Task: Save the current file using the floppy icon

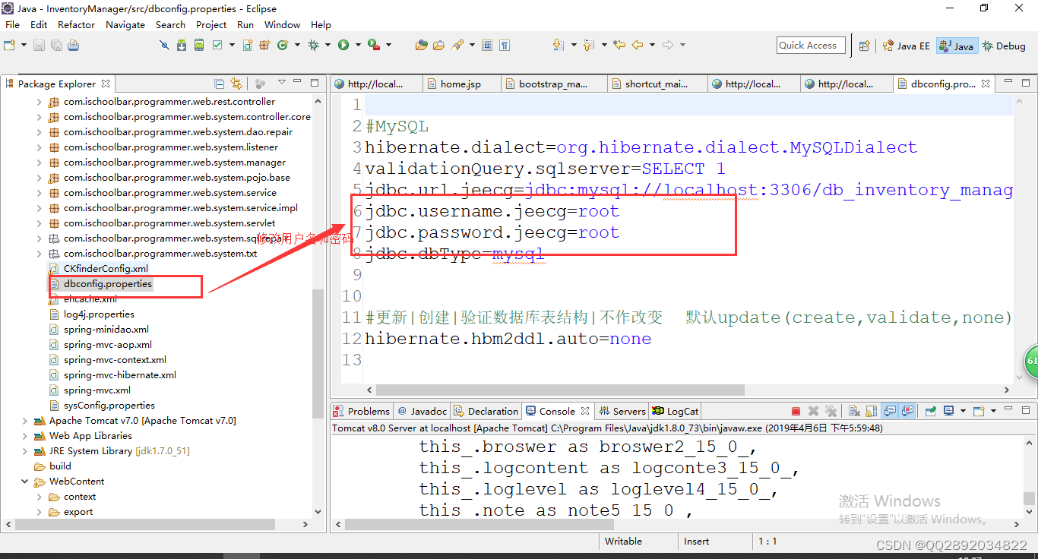Action: (39, 45)
